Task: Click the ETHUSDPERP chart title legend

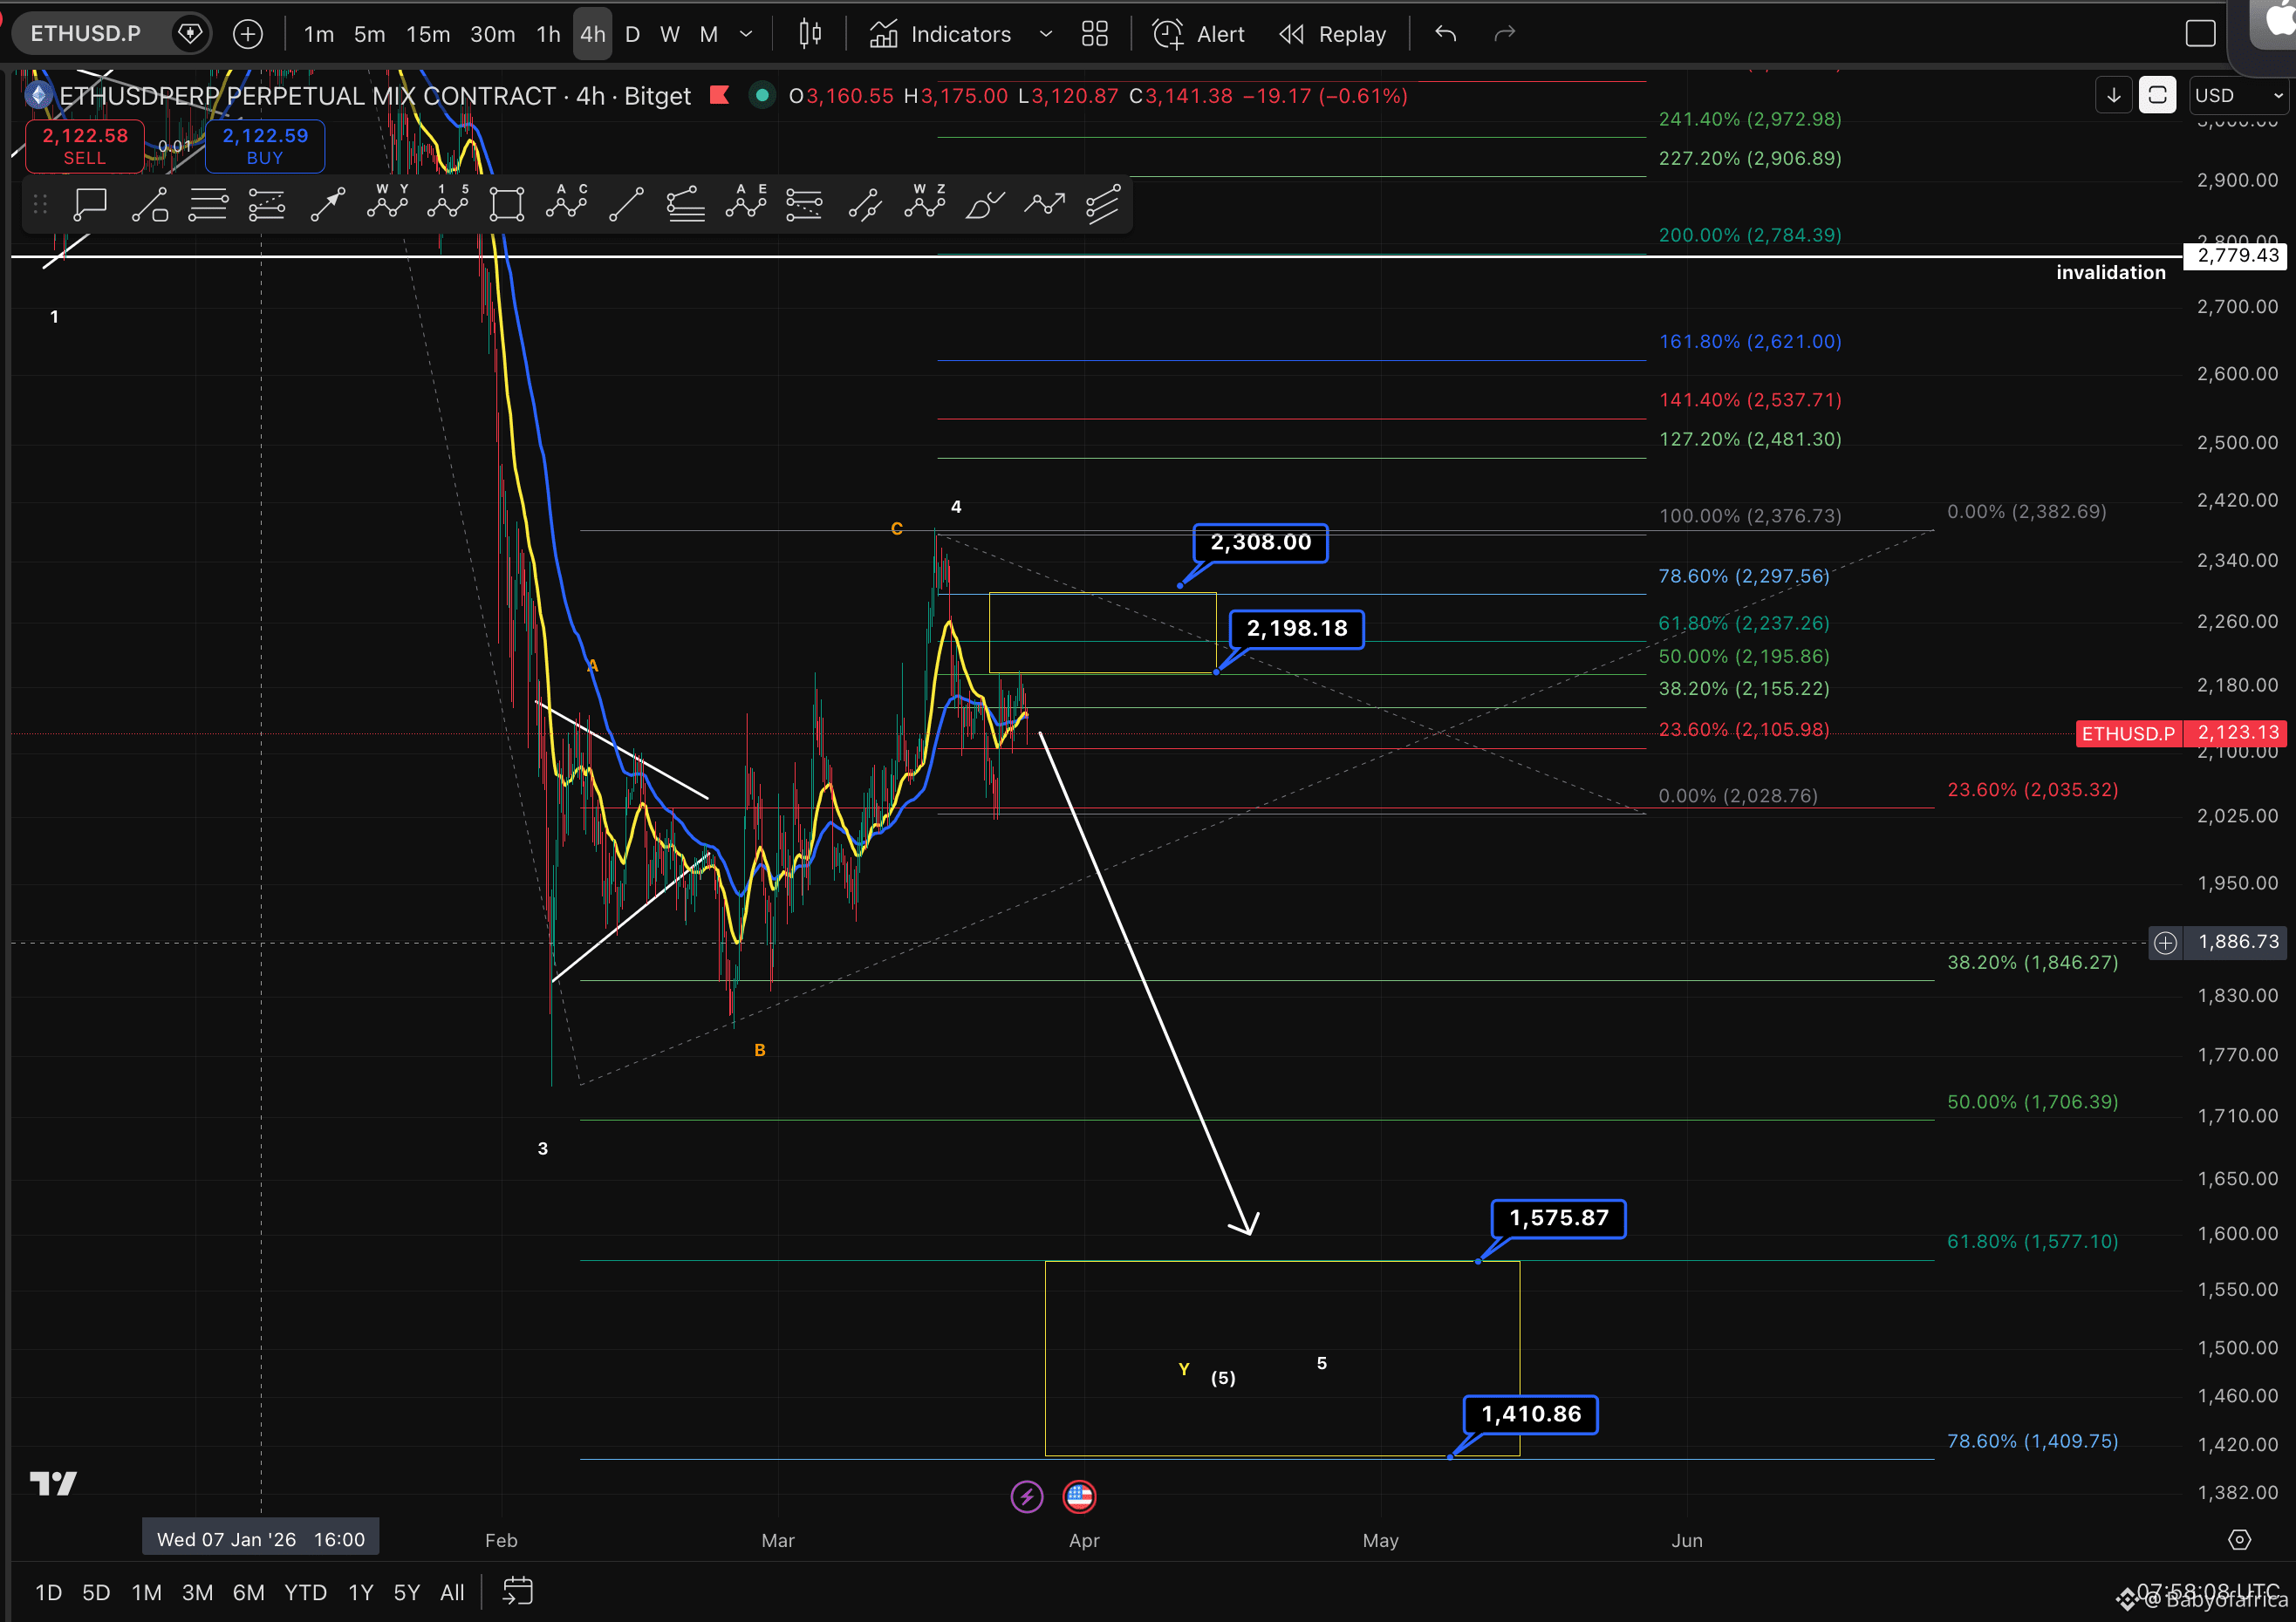Action: coord(375,96)
